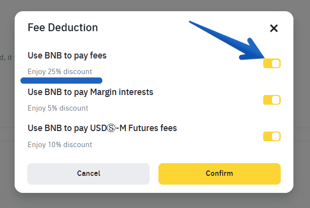Select Use BNB to pay Margin interests label
This screenshot has height=208, width=310.
[x=91, y=92]
